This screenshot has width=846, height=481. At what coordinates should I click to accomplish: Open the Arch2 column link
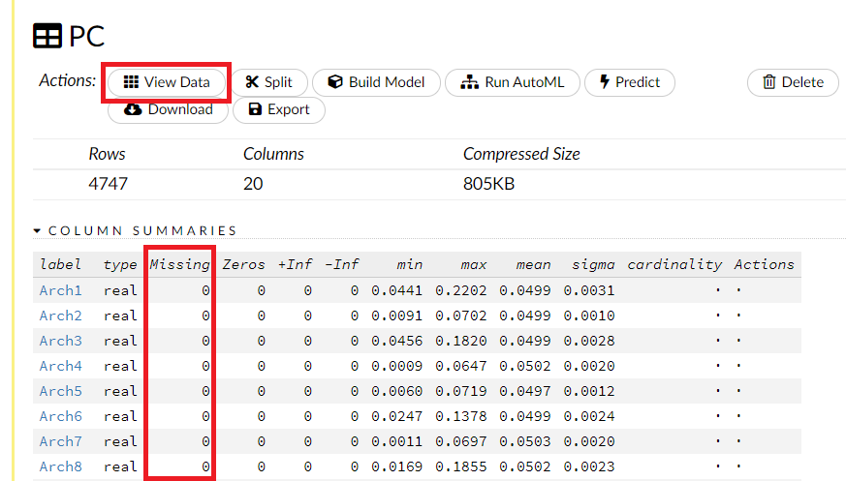[60, 316]
